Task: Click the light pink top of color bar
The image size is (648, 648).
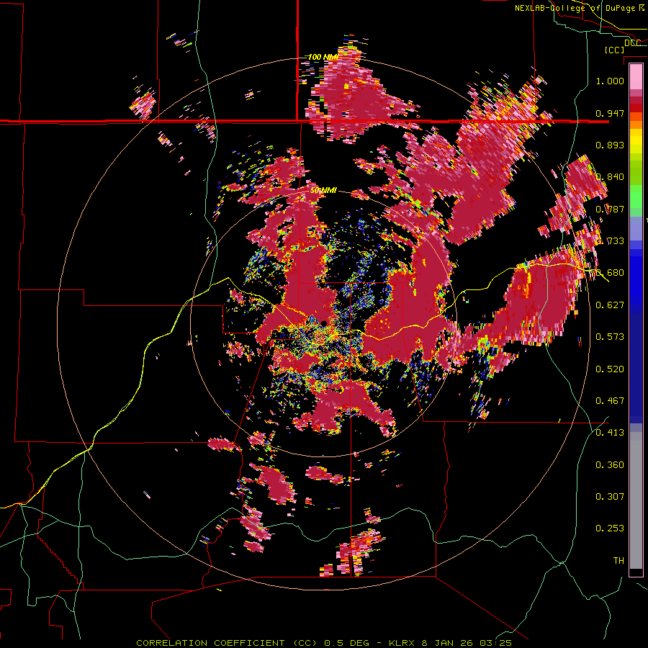Action: (x=636, y=76)
